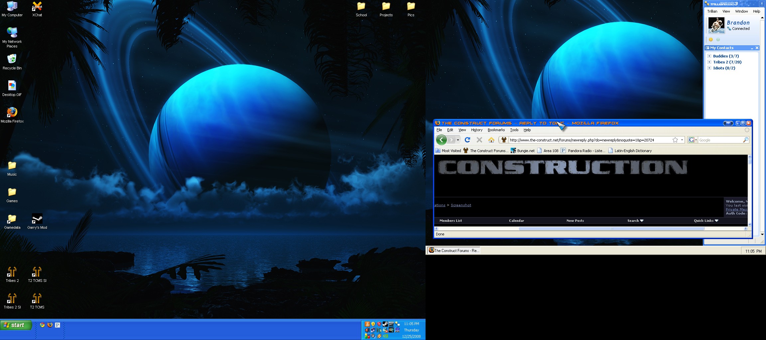766x340 pixels.
Task: Click the Firefox Forward arrow button
Action: click(451, 140)
